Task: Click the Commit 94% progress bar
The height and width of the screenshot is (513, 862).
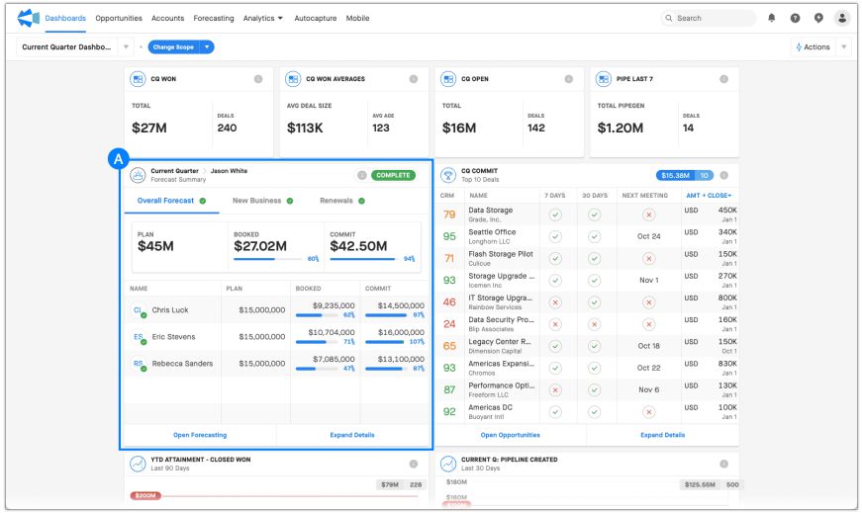Action: (x=365, y=259)
